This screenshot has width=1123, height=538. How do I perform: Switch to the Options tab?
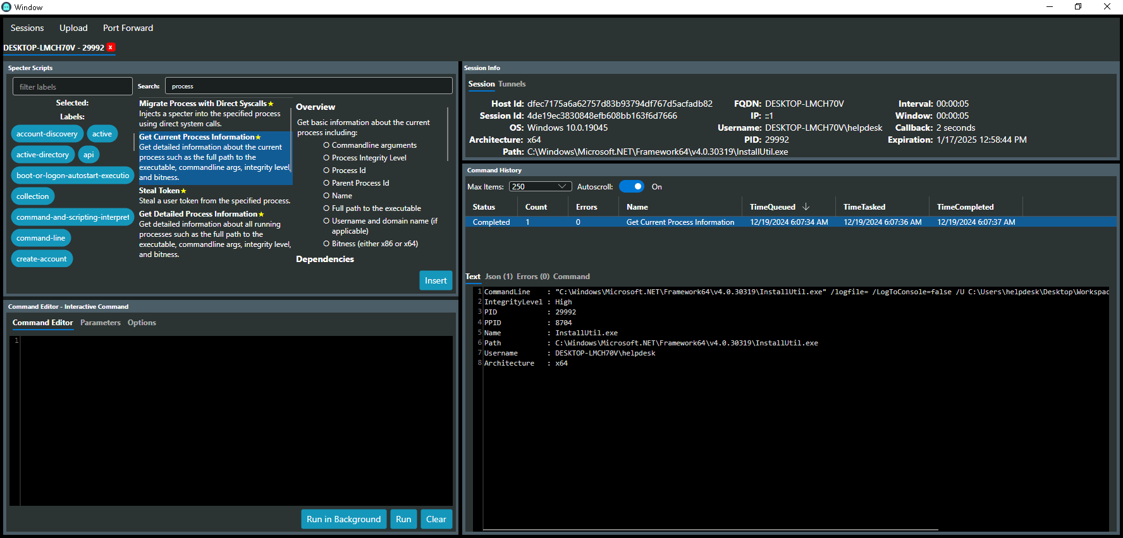point(142,323)
